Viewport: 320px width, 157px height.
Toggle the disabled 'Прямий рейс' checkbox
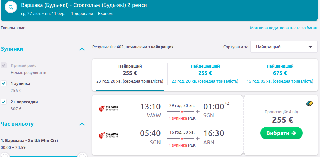pyautogui.click(x=4, y=66)
